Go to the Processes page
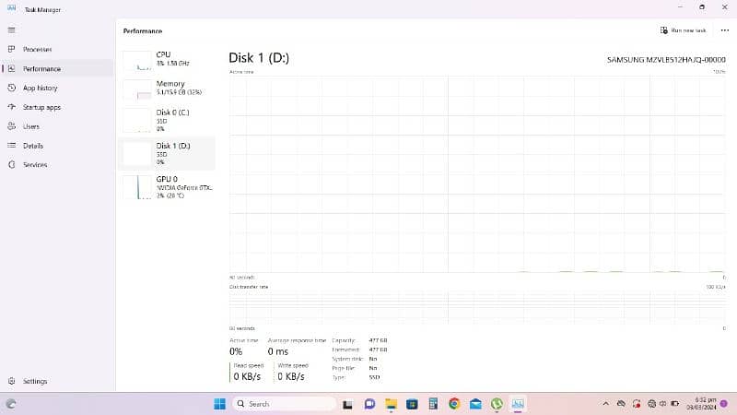 coord(38,49)
